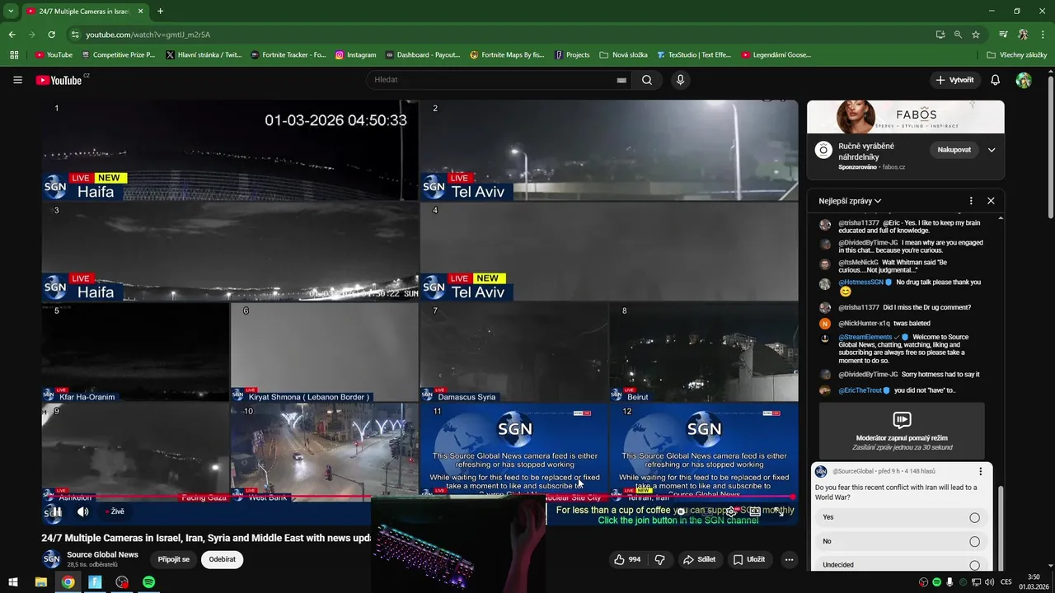Open the Všechny záložky folder
This screenshot has width=1055, height=593.
point(1016,55)
